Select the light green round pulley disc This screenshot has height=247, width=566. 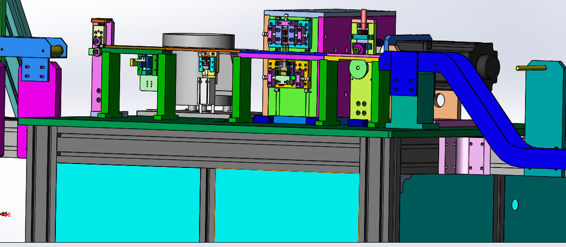[358, 69]
